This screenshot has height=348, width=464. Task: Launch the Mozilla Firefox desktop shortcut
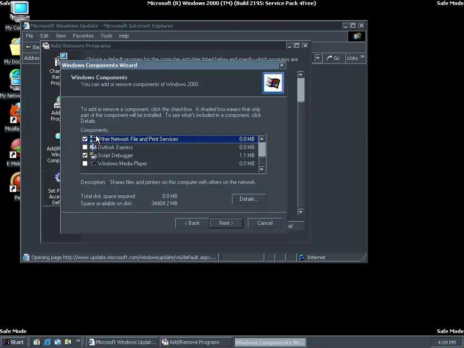point(15,113)
